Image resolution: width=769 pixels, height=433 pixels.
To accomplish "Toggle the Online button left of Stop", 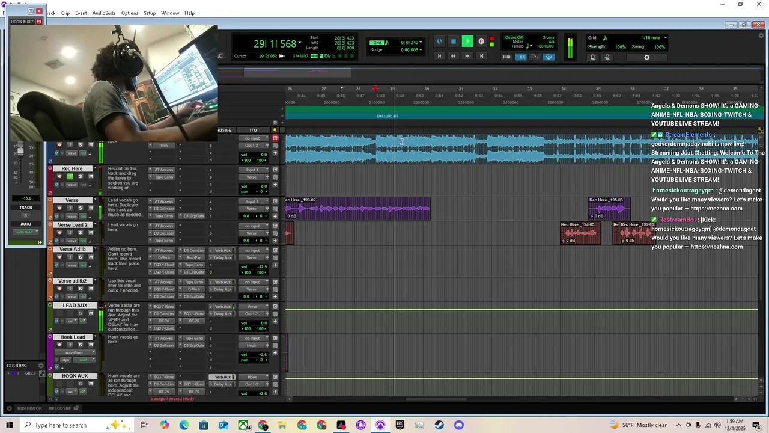I will coord(439,41).
